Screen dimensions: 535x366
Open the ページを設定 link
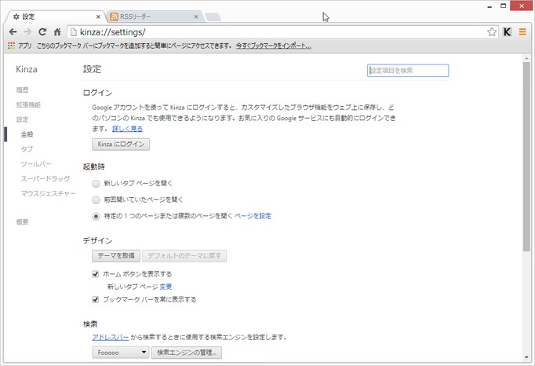click(253, 216)
